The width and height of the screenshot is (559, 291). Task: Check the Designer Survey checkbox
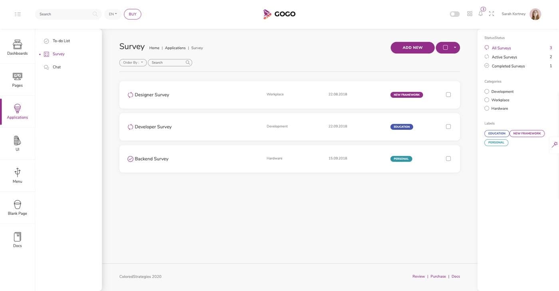click(448, 95)
